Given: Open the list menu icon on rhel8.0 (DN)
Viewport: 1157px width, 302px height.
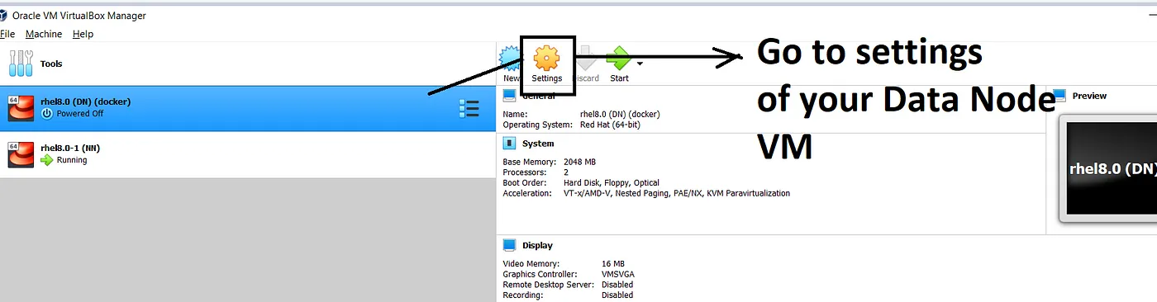Looking at the screenshot, I should tap(469, 109).
